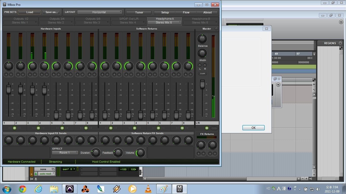This screenshot has height=194, width=346.
Task: Turn the Feedback knob in the effect section
Action: pyautogui.click(x=118, y=153)
